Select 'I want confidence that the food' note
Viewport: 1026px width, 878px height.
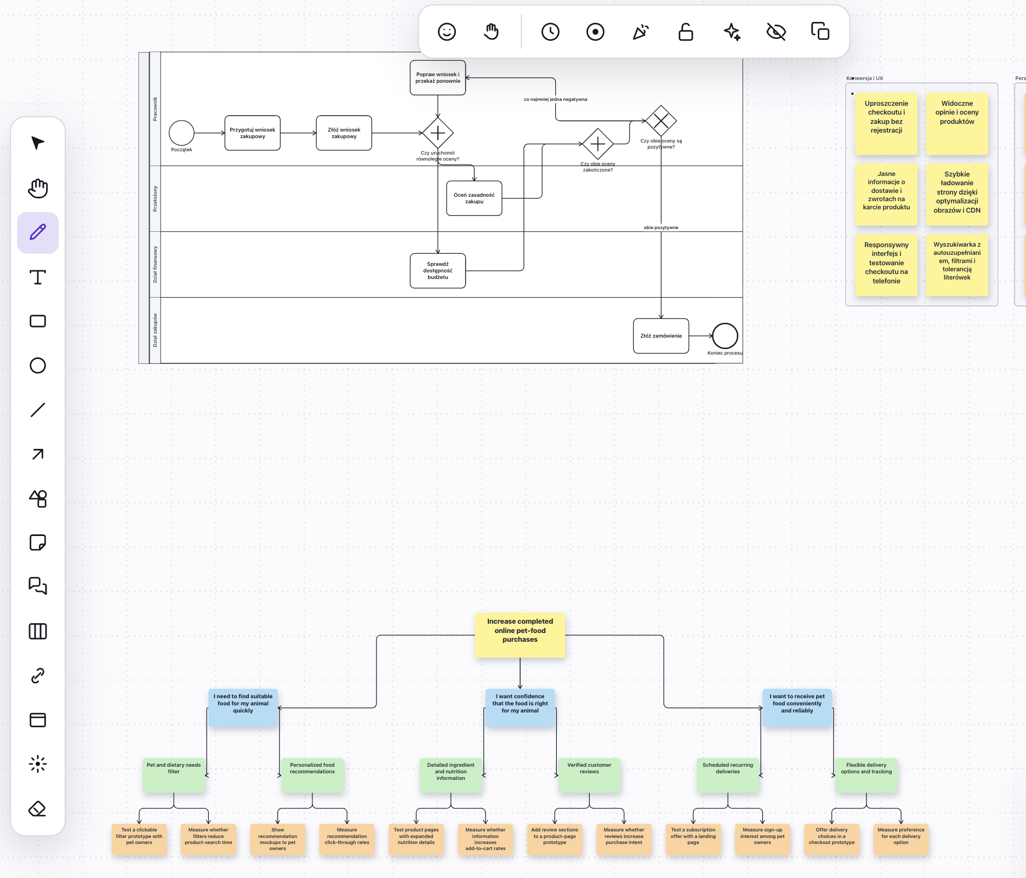coord(520,708)
